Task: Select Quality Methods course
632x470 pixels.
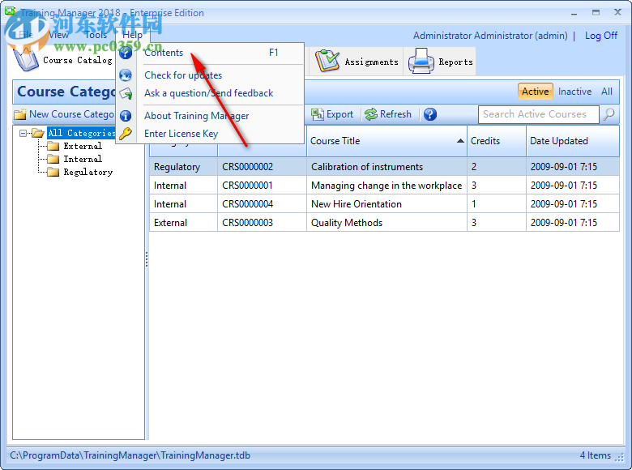Action: 384,223
